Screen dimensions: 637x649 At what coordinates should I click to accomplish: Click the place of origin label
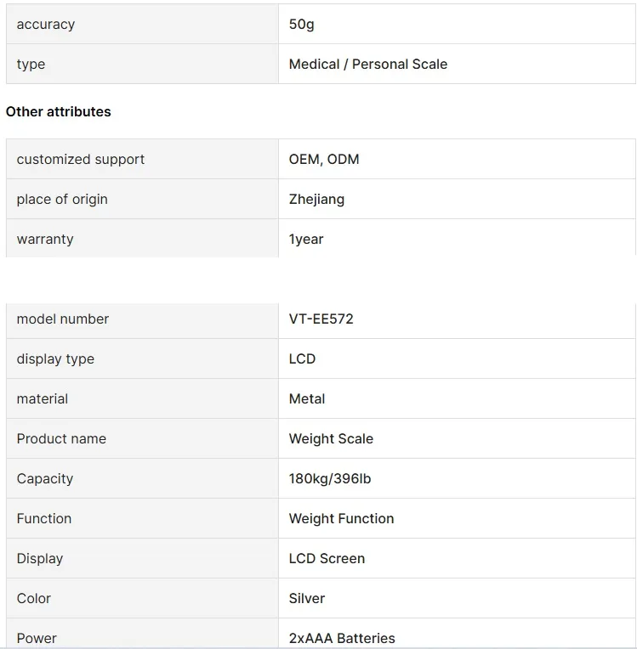tap(62, 199)
